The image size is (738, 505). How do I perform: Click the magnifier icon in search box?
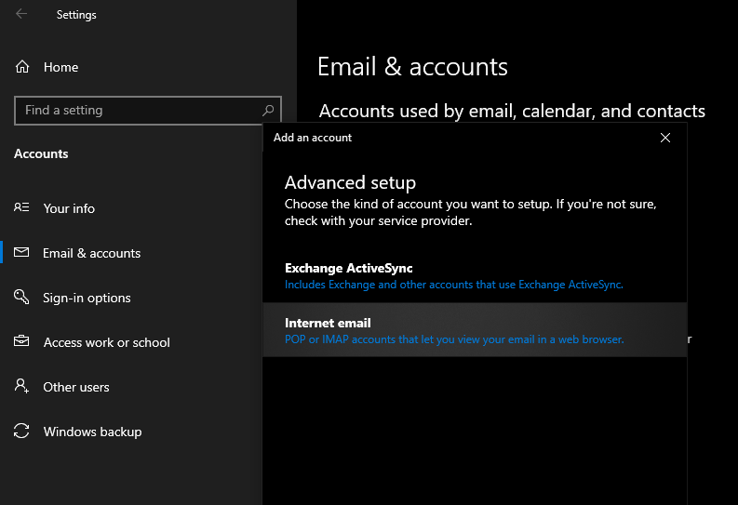pyautogui.click(x=268, y=111)
